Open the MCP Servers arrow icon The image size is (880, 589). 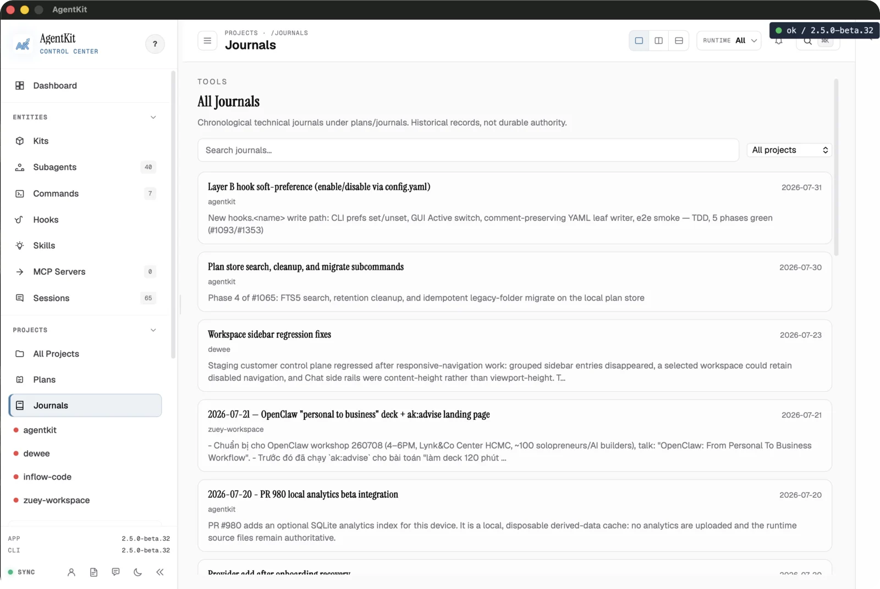20,272
